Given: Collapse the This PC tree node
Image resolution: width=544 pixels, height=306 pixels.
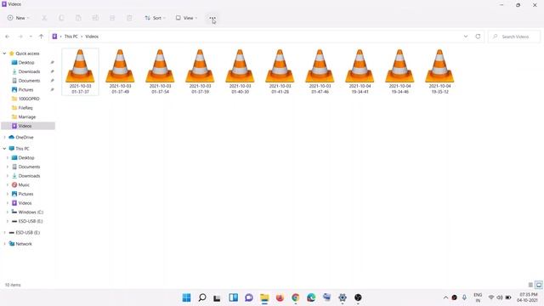Looking at the screenshot, I should coord(4,149).
